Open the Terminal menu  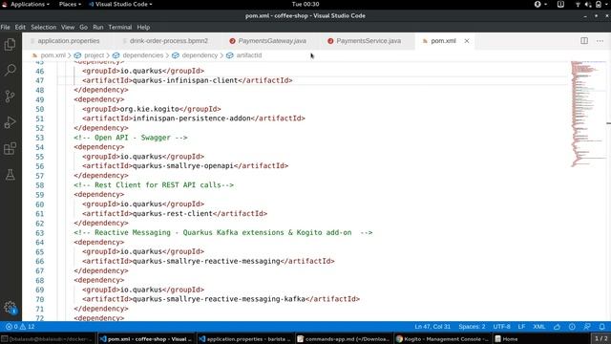(120, 27)
